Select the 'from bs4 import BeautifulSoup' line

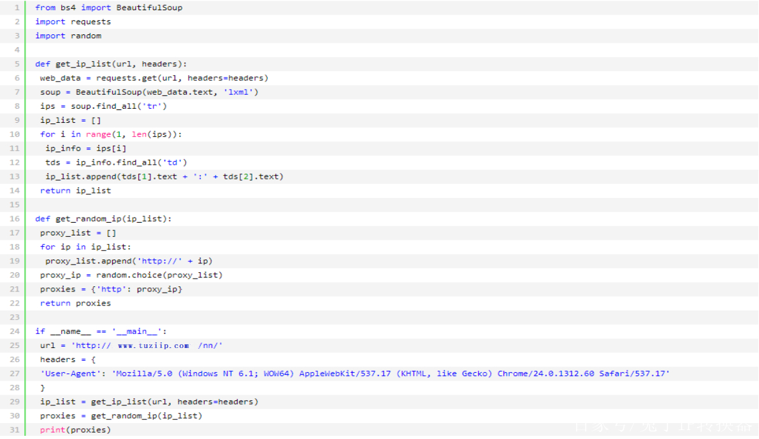coord(109,8)
